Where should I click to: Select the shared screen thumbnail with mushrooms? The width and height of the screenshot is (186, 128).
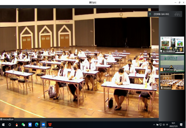tap(172, 45)
